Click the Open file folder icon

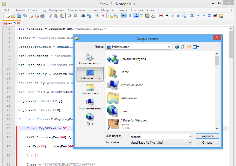pos(13,16)
